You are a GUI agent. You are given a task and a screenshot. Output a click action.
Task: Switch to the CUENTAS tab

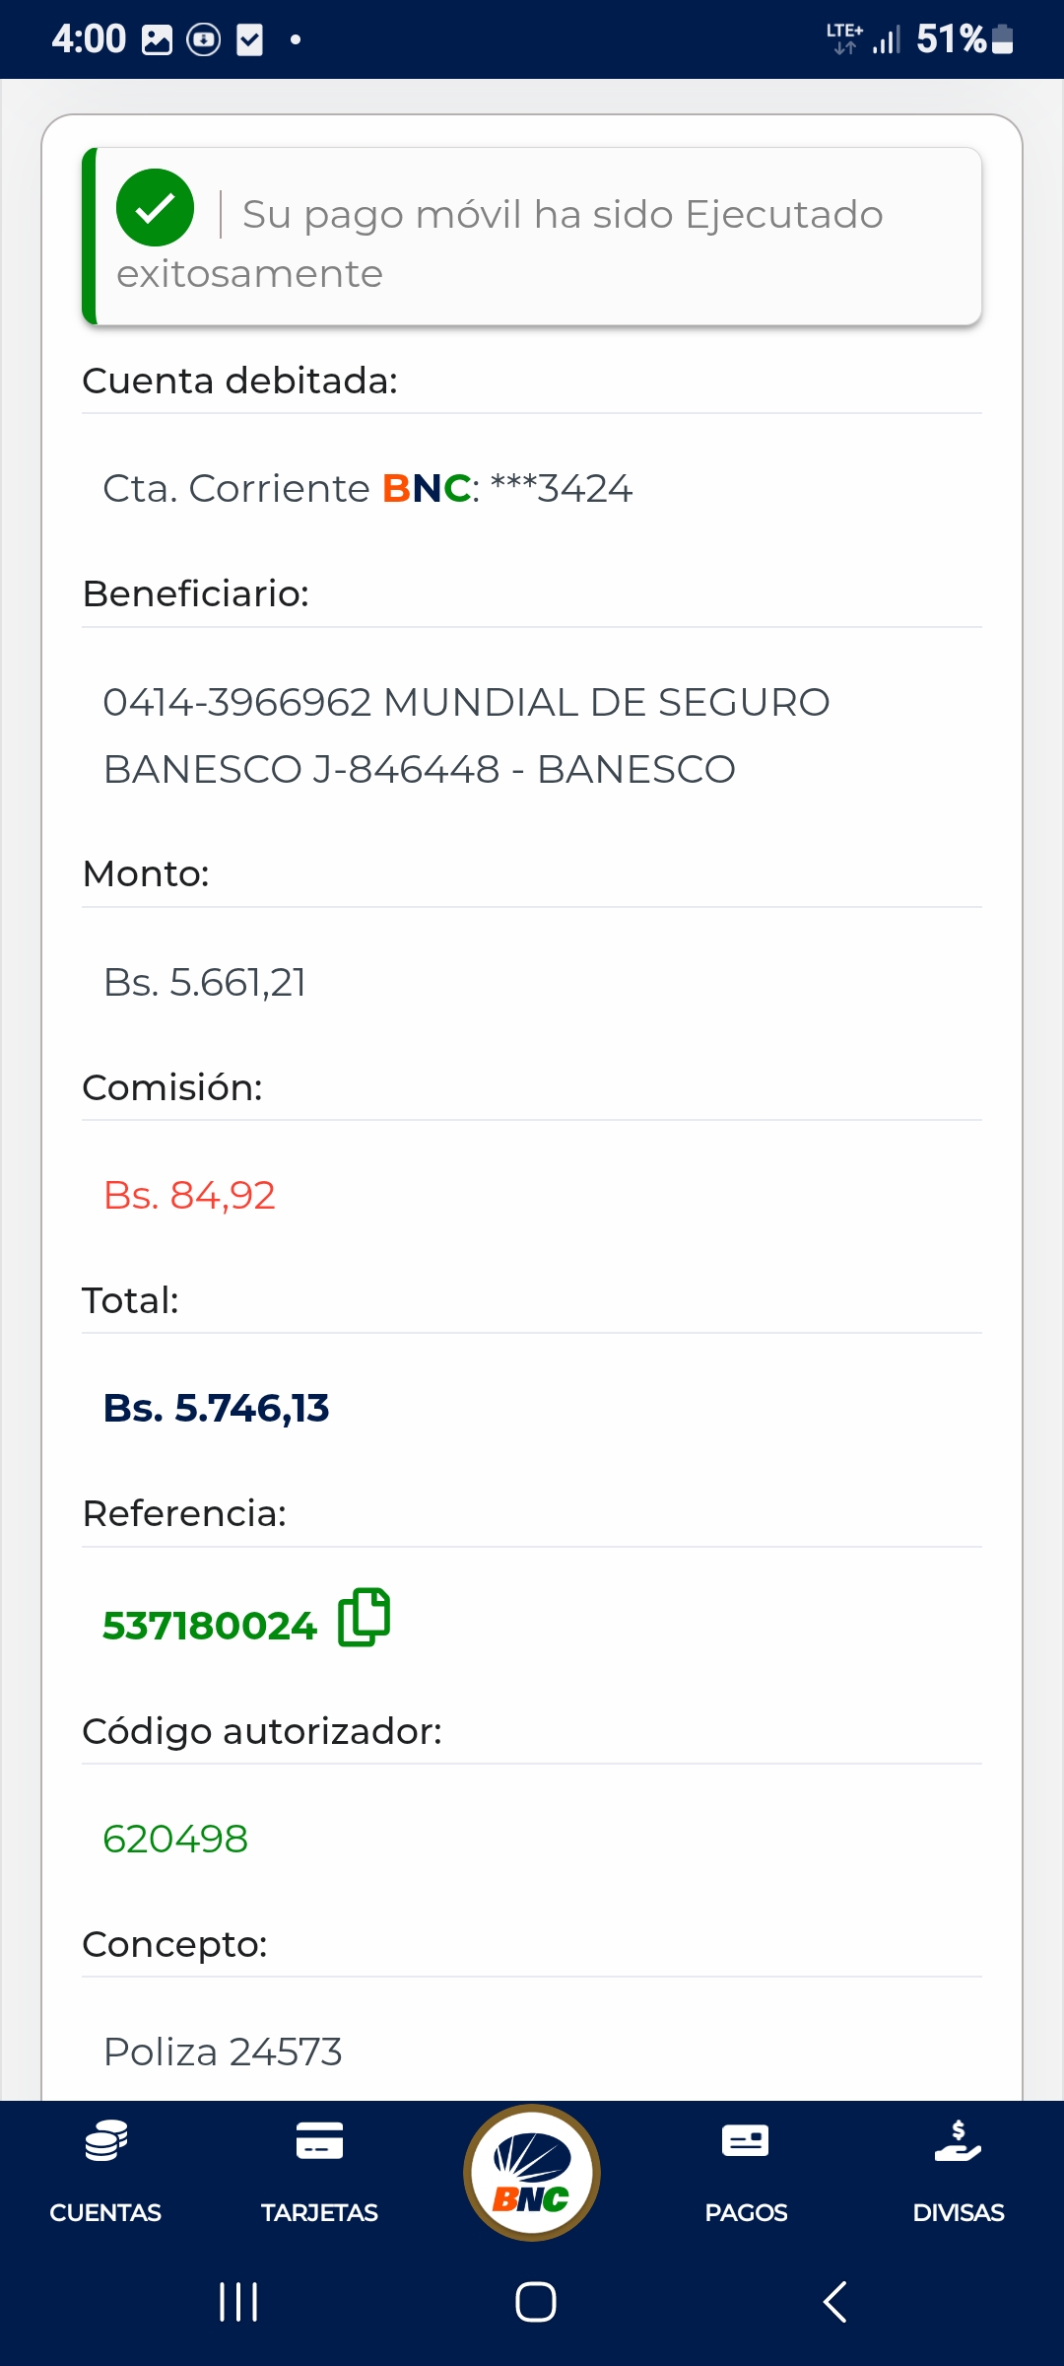105,2212
